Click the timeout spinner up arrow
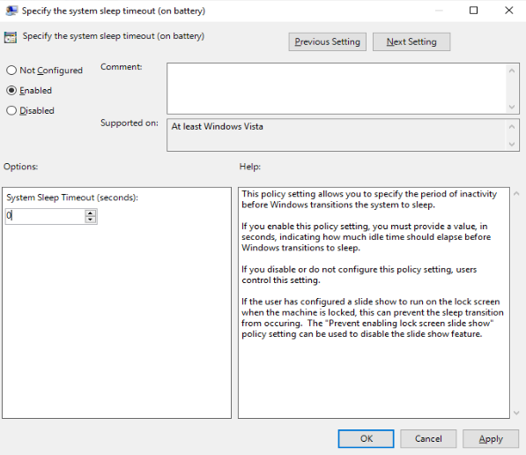This screenshot has height=455, width=526. point(90,213)
